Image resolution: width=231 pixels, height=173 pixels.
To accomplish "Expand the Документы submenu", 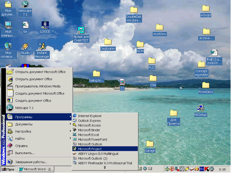I will click(x=39, y=124).
